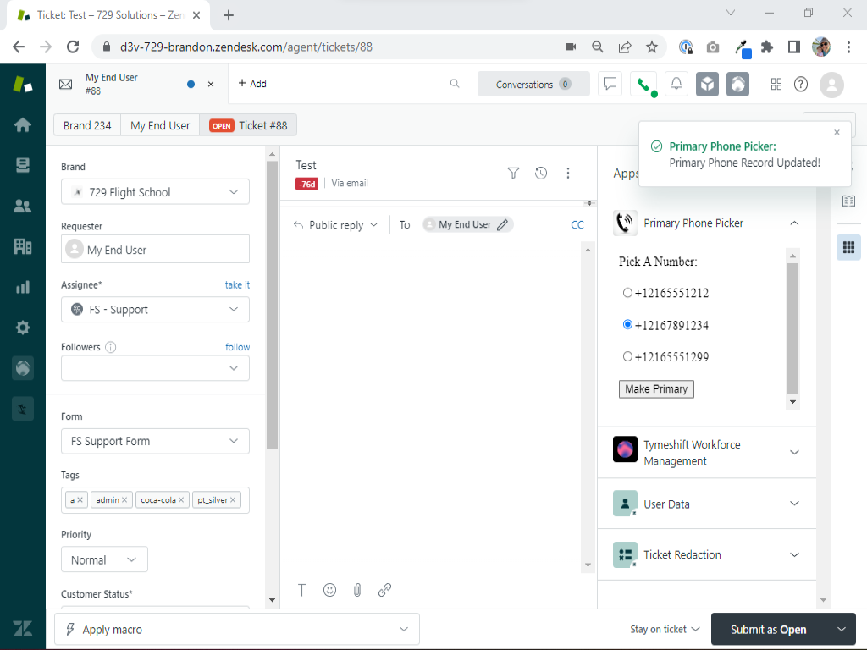867x650 pixels.
Task: Click the Make Primary button
Action: click(656, 388)
